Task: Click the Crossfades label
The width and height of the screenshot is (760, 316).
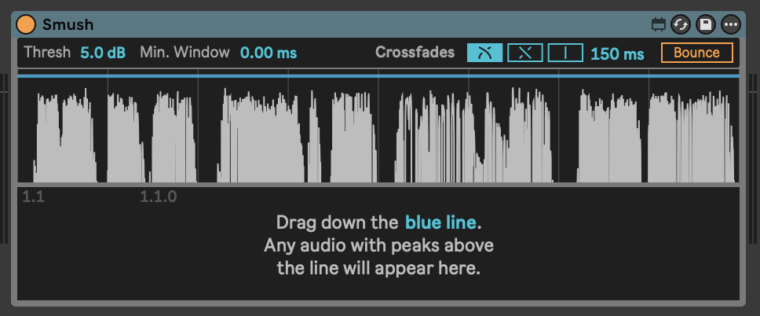Action: point(415,53)
